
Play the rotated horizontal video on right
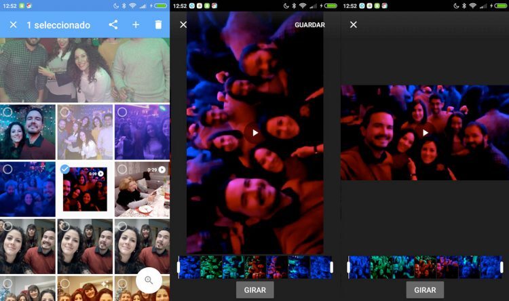(x=425, y=133)
